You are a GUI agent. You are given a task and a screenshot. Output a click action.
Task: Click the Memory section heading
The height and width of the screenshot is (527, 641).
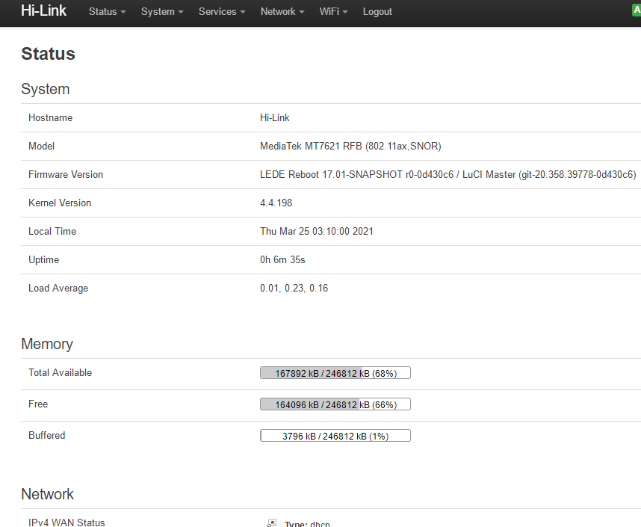click(x=47, y=344)
